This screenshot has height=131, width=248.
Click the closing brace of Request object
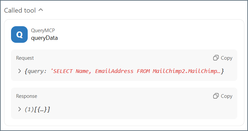tap(222, 71)
